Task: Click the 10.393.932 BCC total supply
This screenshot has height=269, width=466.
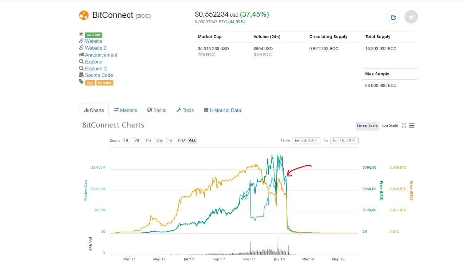Action: 381,49
